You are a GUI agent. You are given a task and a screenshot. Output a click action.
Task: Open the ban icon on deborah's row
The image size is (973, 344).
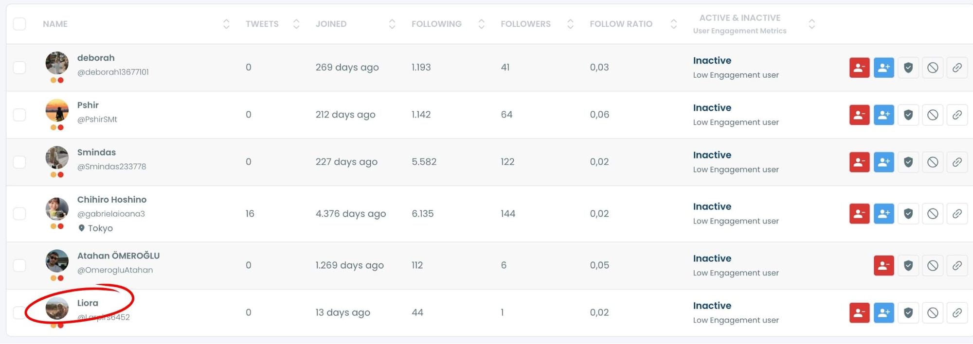tap(933, 68)
